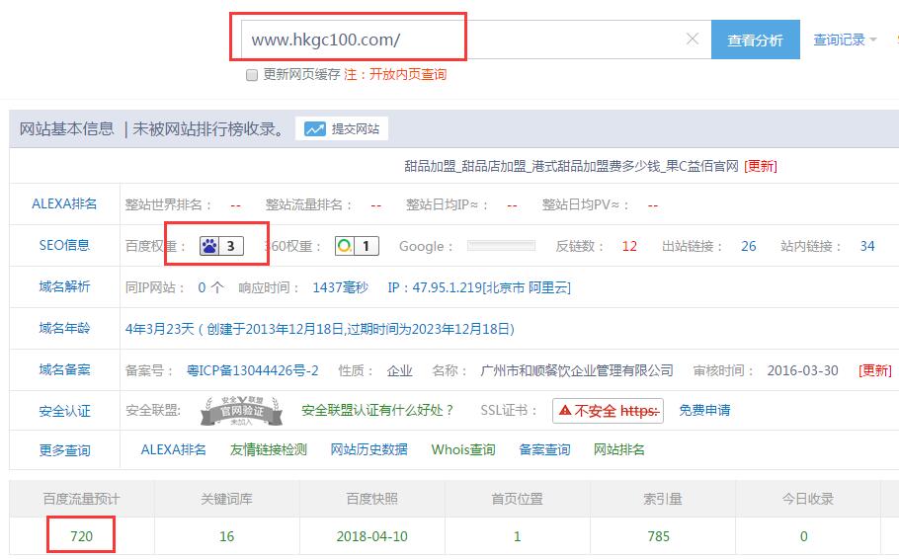The image size is (899, 559).
Task: Click the 今日收录 value 0
Action: coord(803,536)
